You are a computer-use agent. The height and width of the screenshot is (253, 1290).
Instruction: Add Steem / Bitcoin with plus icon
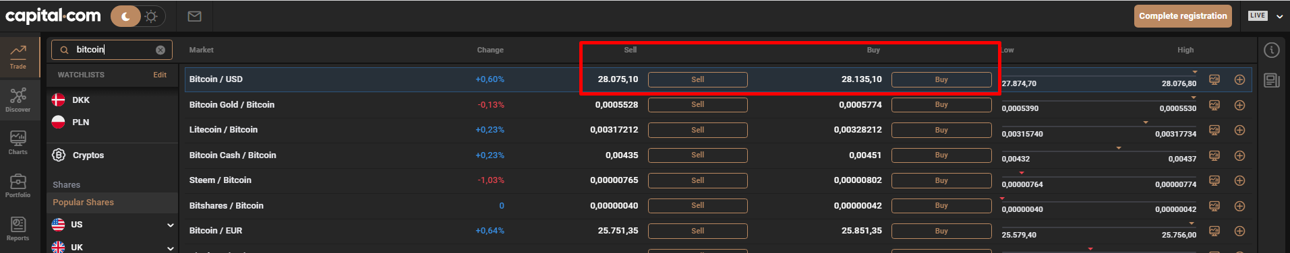1239,180
